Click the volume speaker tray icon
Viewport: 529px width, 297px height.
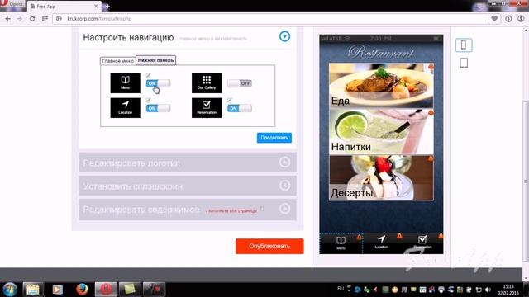click(x=488, y=290)
